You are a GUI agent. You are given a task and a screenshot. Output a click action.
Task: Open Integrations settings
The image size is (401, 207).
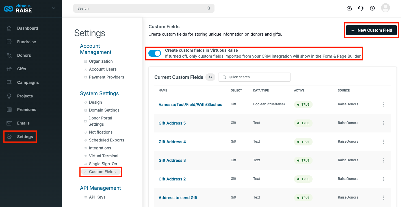pyautogui.click(x=100, y=148)
